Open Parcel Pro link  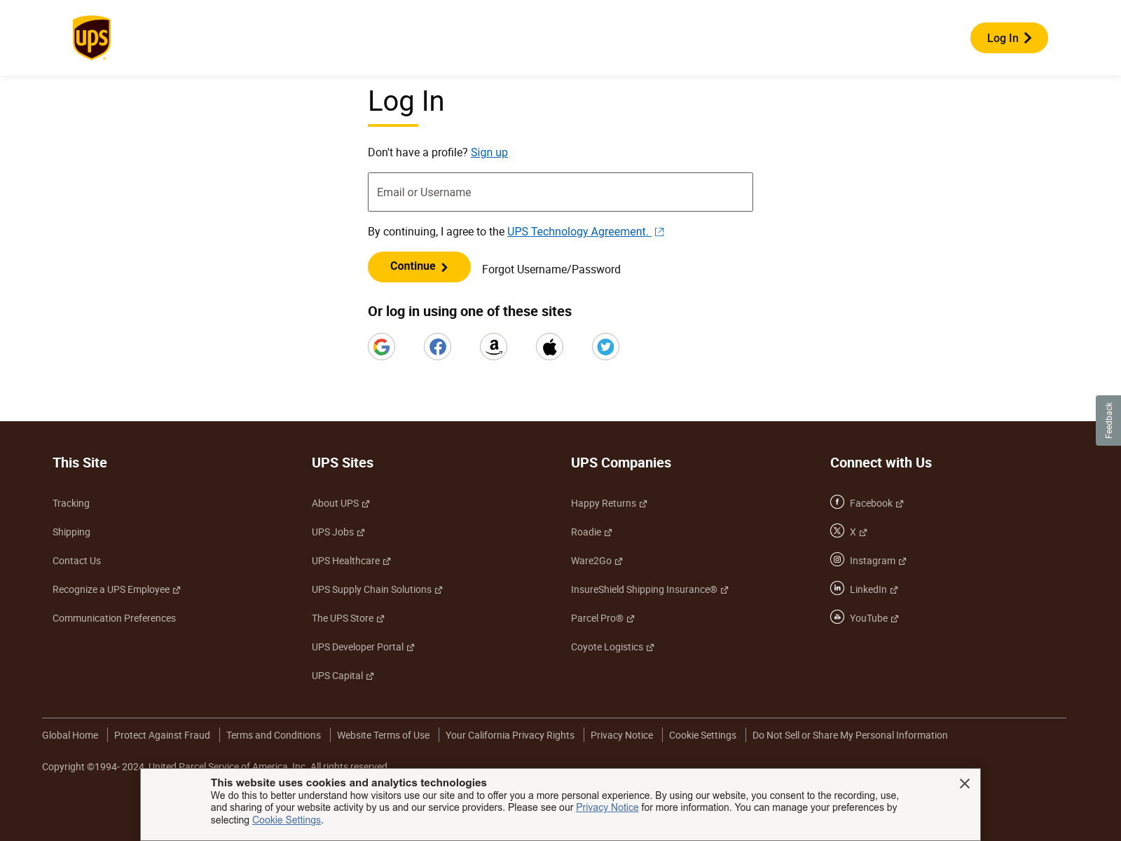pyautogui.click(x=603, y=618)
